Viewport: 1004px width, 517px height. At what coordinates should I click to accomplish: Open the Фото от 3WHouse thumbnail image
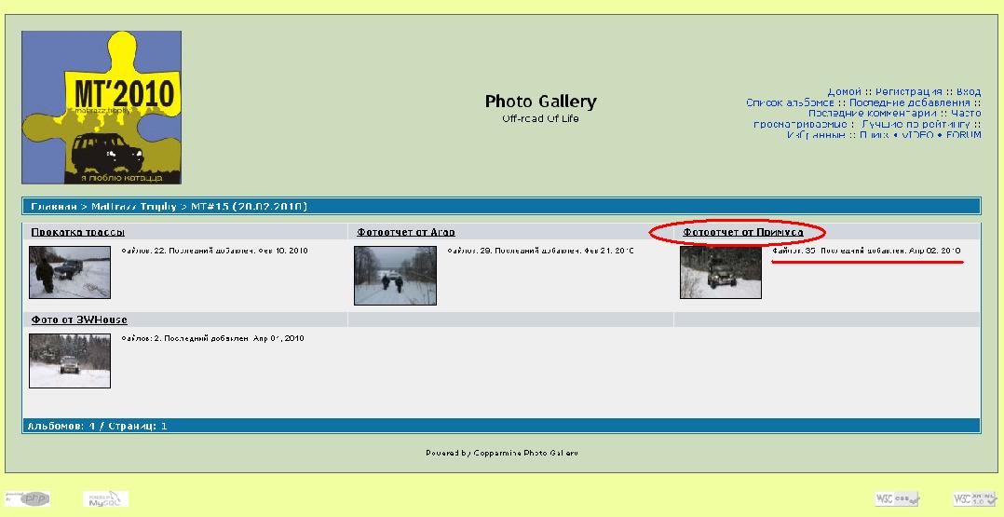click(70, 361)
